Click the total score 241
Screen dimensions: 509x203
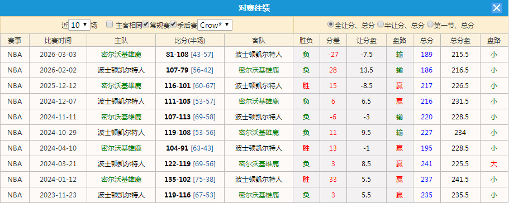pos(426,164)
